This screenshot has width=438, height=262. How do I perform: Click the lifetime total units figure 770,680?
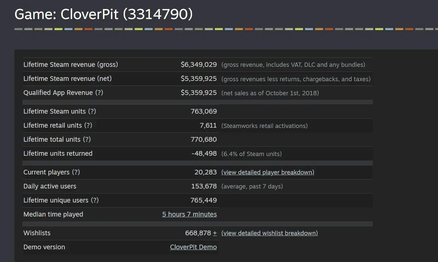[x=203, y=139]
